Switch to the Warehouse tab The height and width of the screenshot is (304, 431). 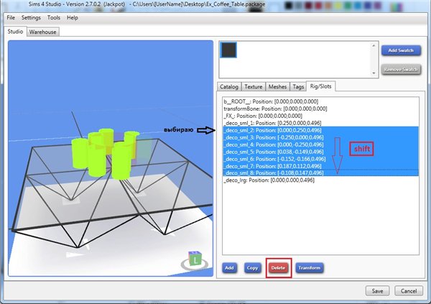(x=43, y=32)
